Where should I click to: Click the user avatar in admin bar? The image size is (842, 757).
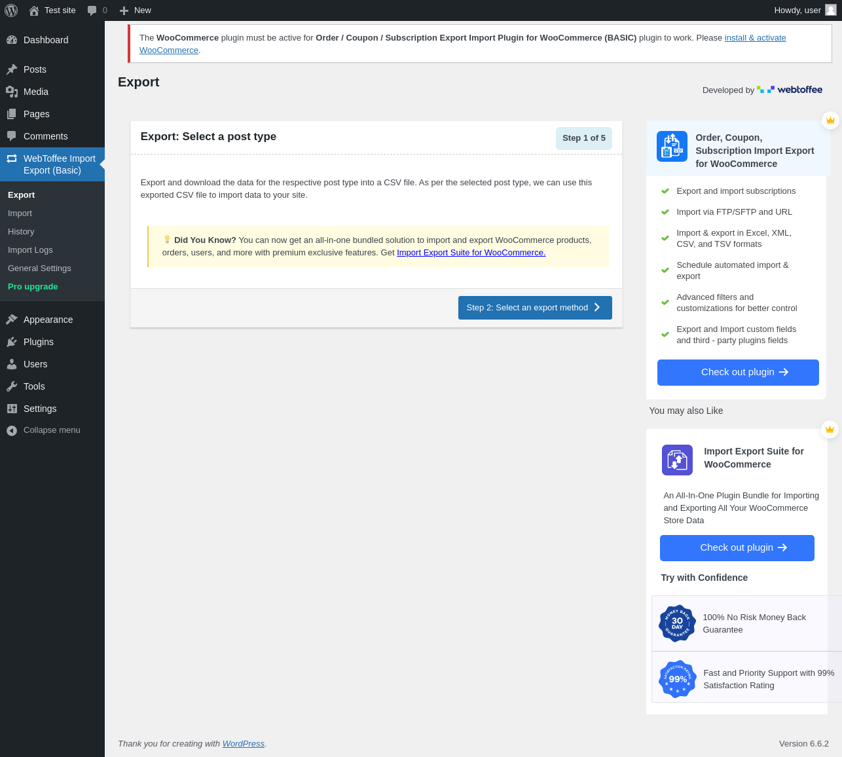click(831, 10)
